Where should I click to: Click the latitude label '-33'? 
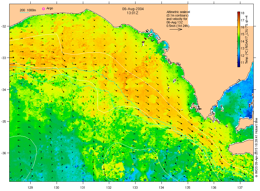coord(3,58)
